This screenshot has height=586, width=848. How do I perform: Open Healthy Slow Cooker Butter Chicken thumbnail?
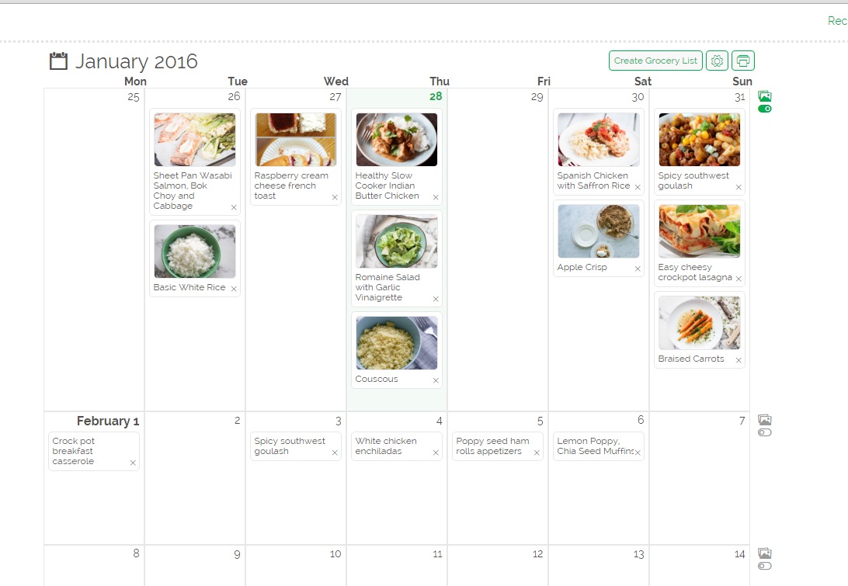tap(396, 140)
